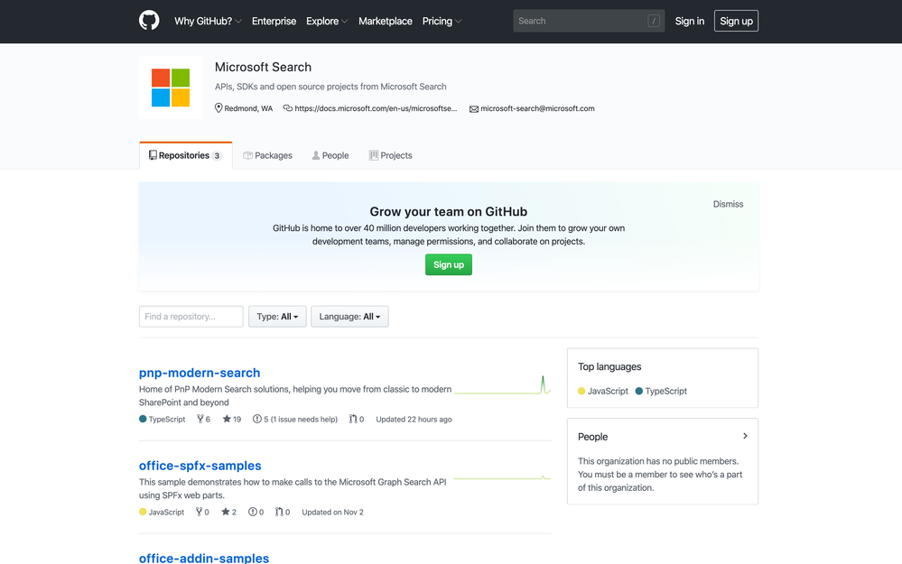
Task: Open the pull request icon for pnp-modern-search
Action: [x=353, y=419]
